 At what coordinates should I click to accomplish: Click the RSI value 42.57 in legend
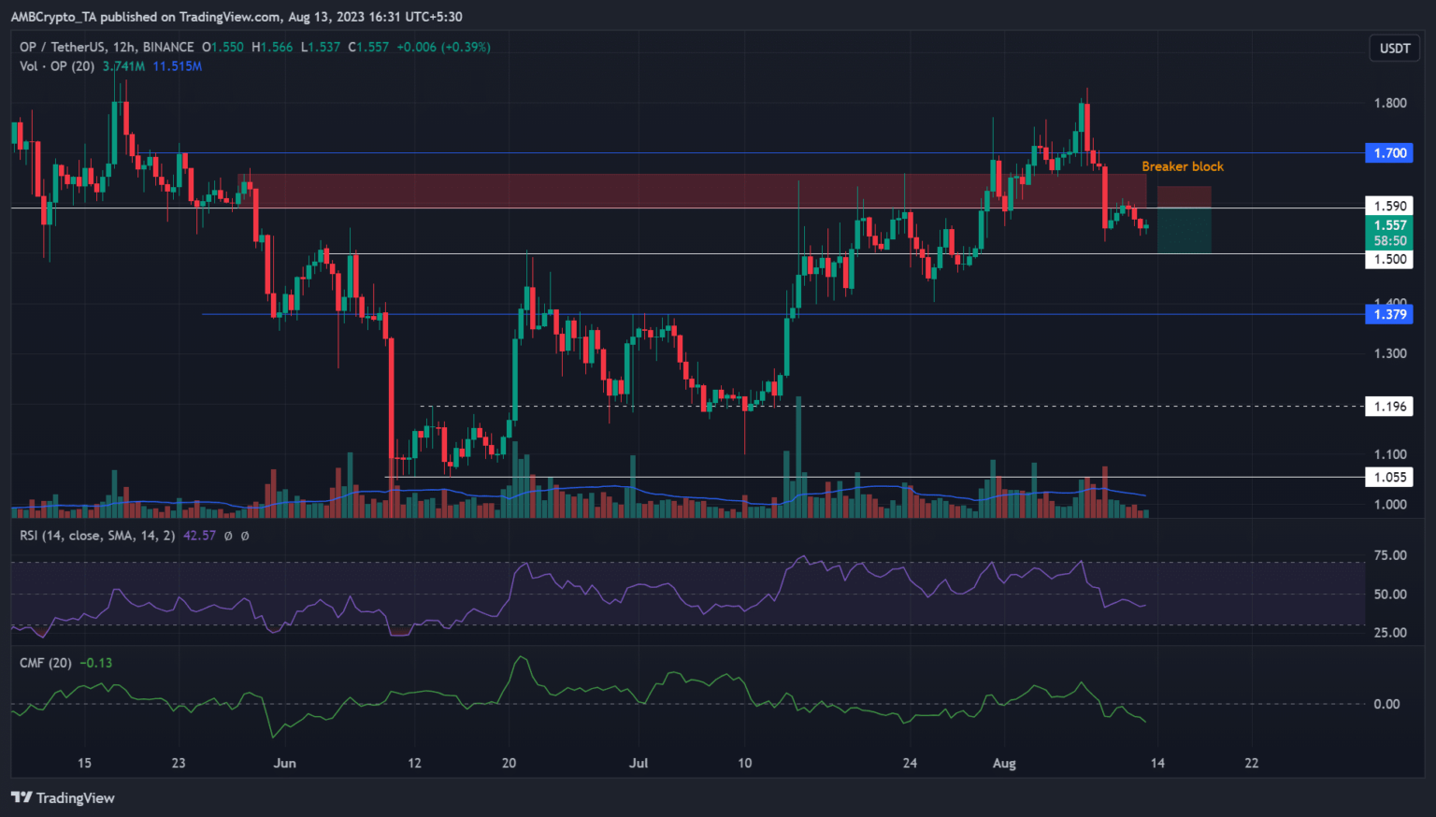199,536
